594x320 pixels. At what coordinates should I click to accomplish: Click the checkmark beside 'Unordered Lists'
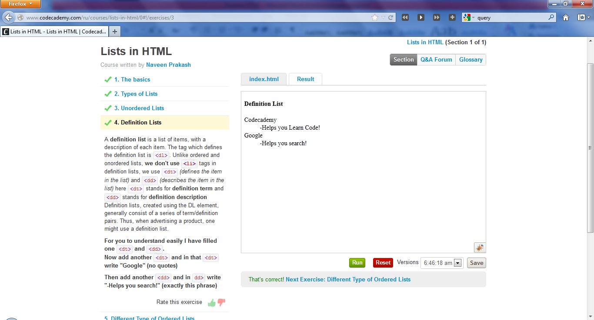(108, 108)
